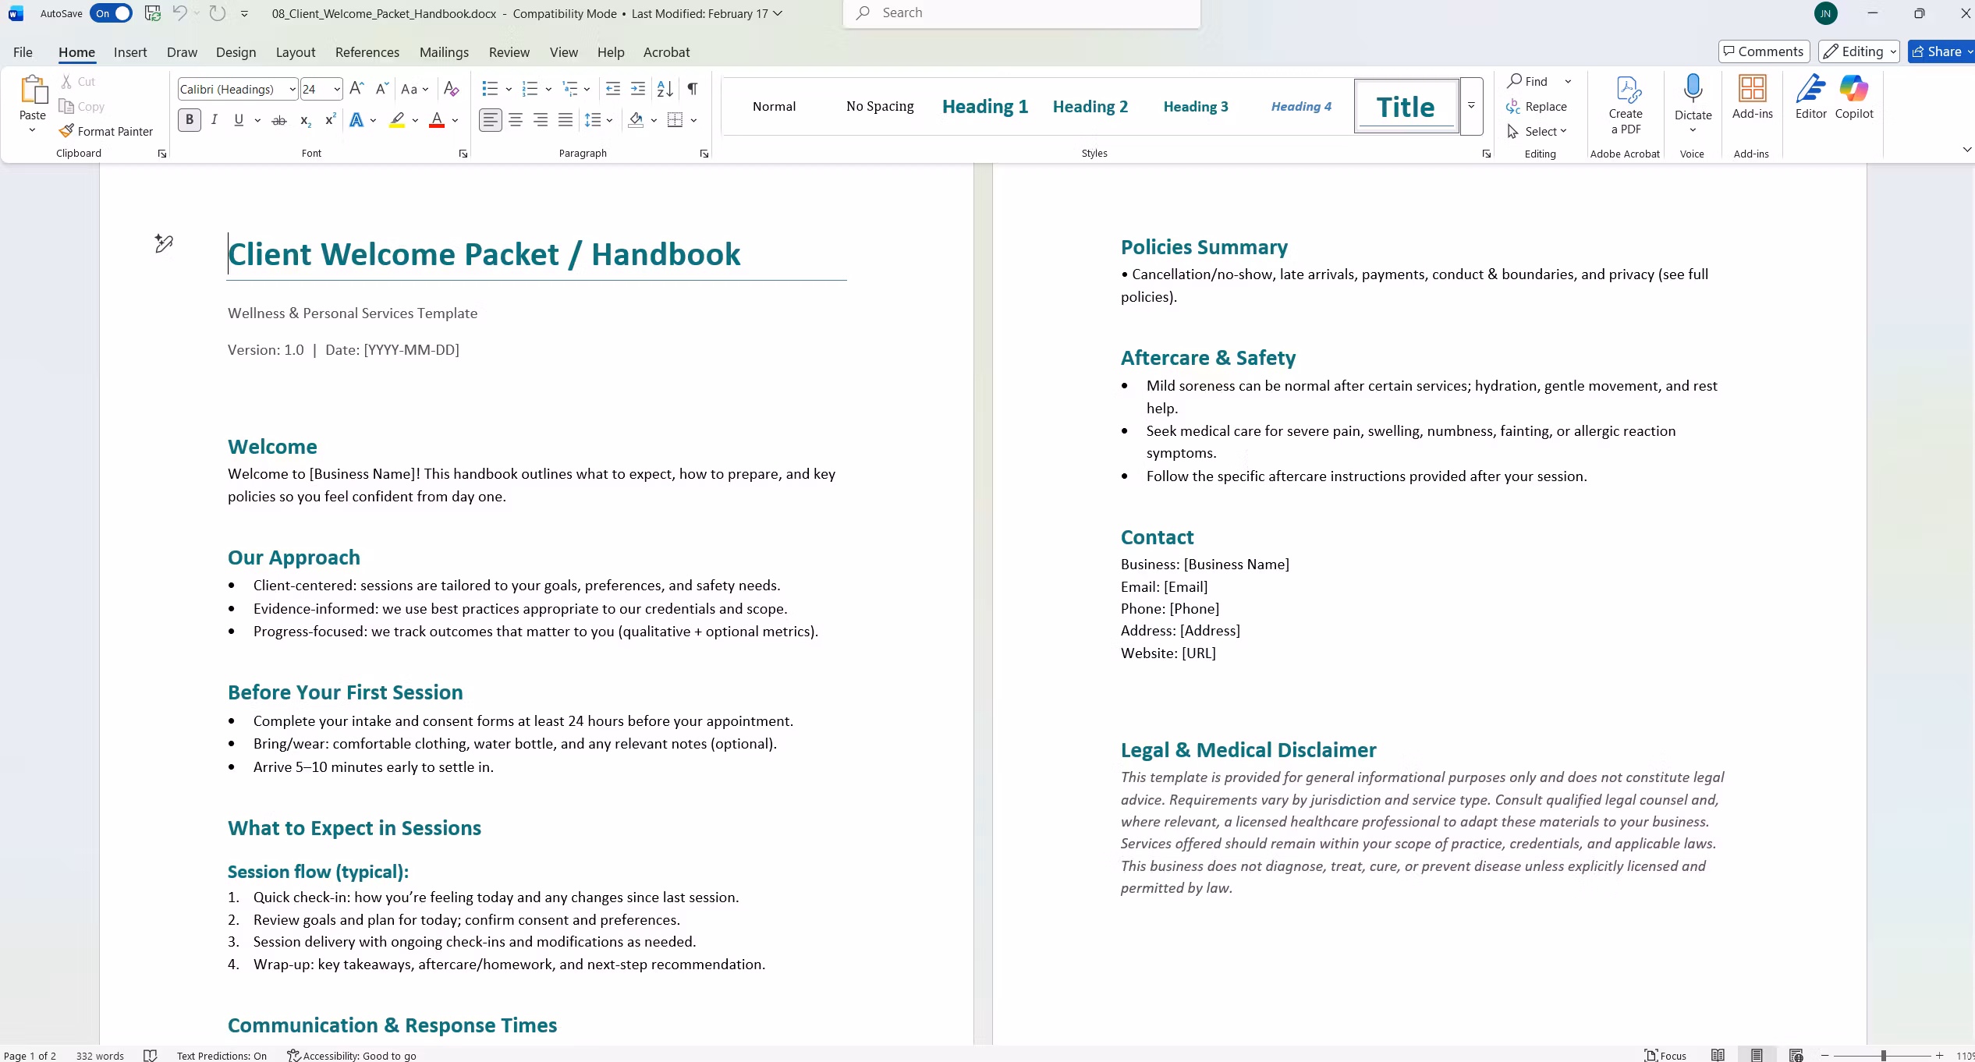The width and height of the screenshot is (1975, 1062).
Task: Switch to the References tab
Action: (x=367, y=52)
